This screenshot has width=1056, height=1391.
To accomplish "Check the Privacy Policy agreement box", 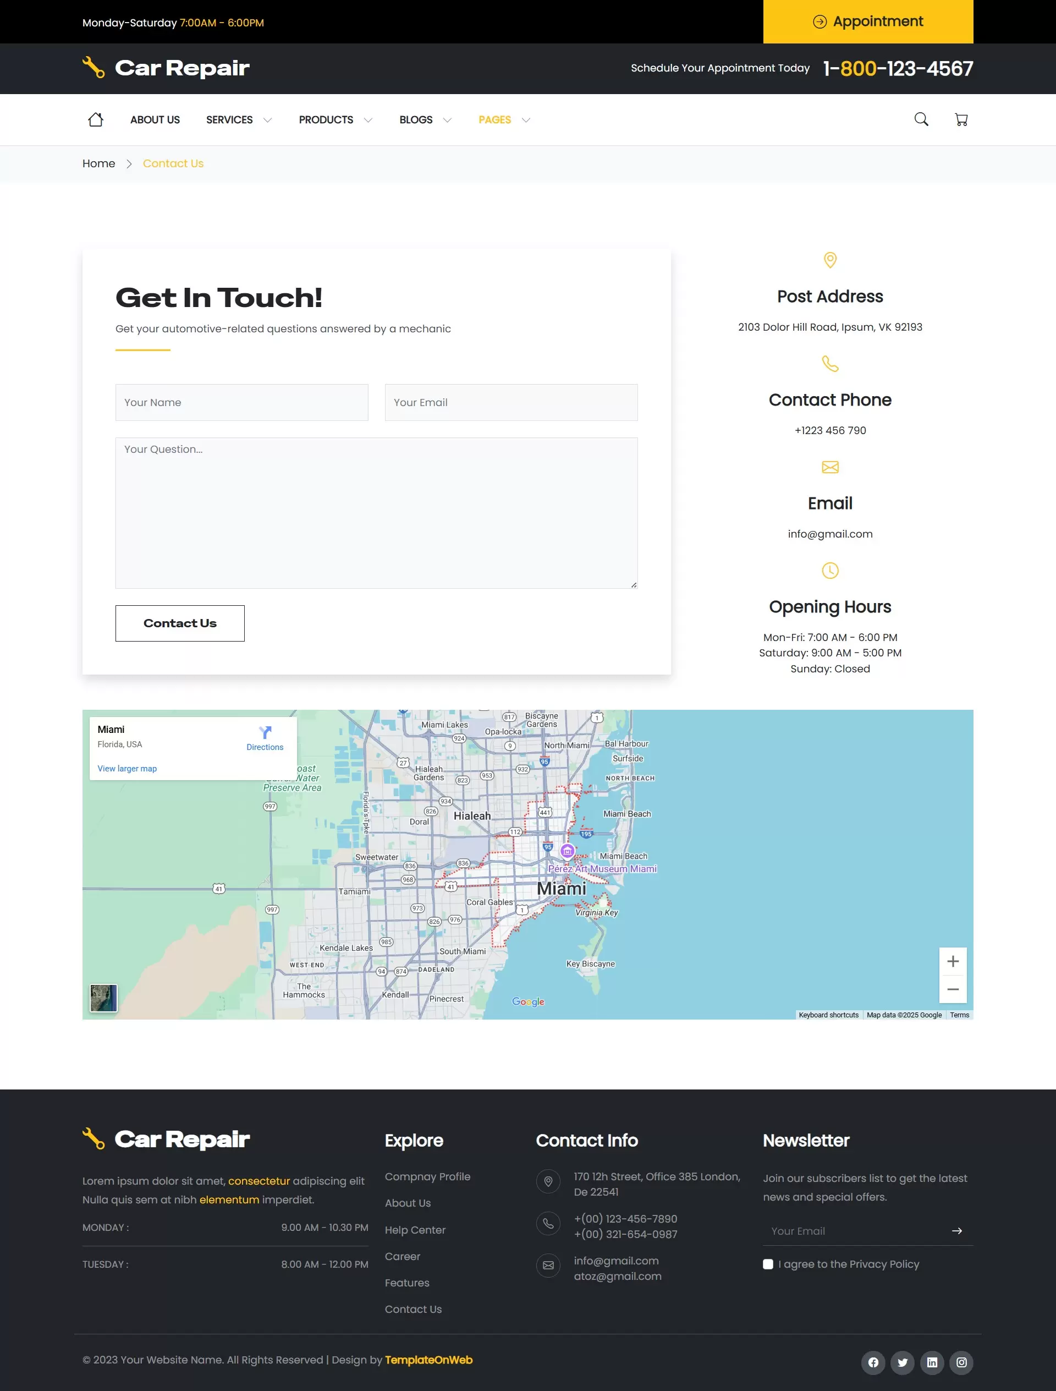I will 768,1264.
